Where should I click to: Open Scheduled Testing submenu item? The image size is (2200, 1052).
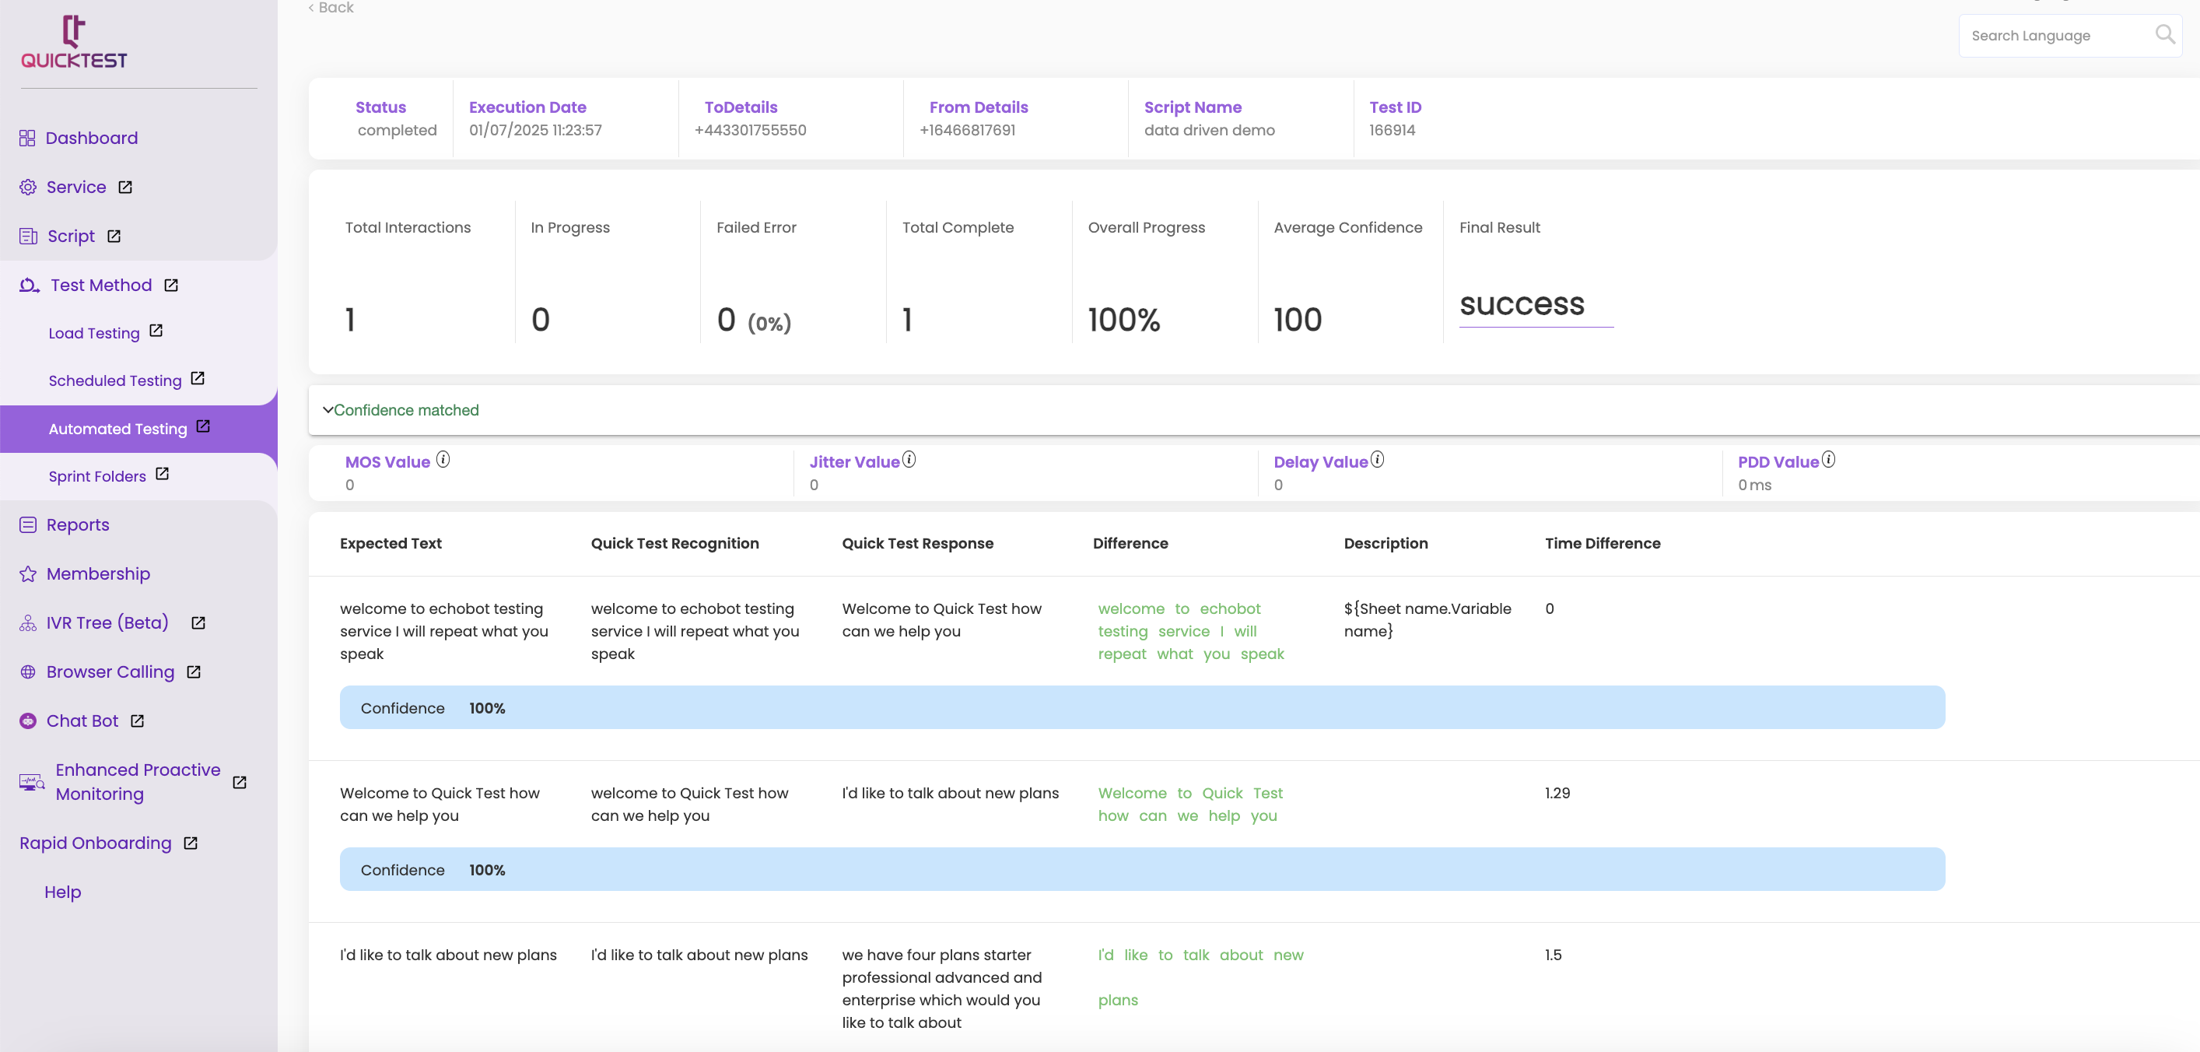[114, 380]
